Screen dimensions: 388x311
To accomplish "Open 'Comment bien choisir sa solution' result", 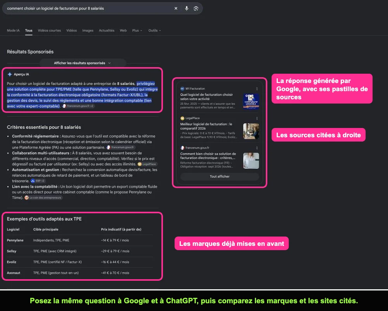I will (x=208, y=156).
